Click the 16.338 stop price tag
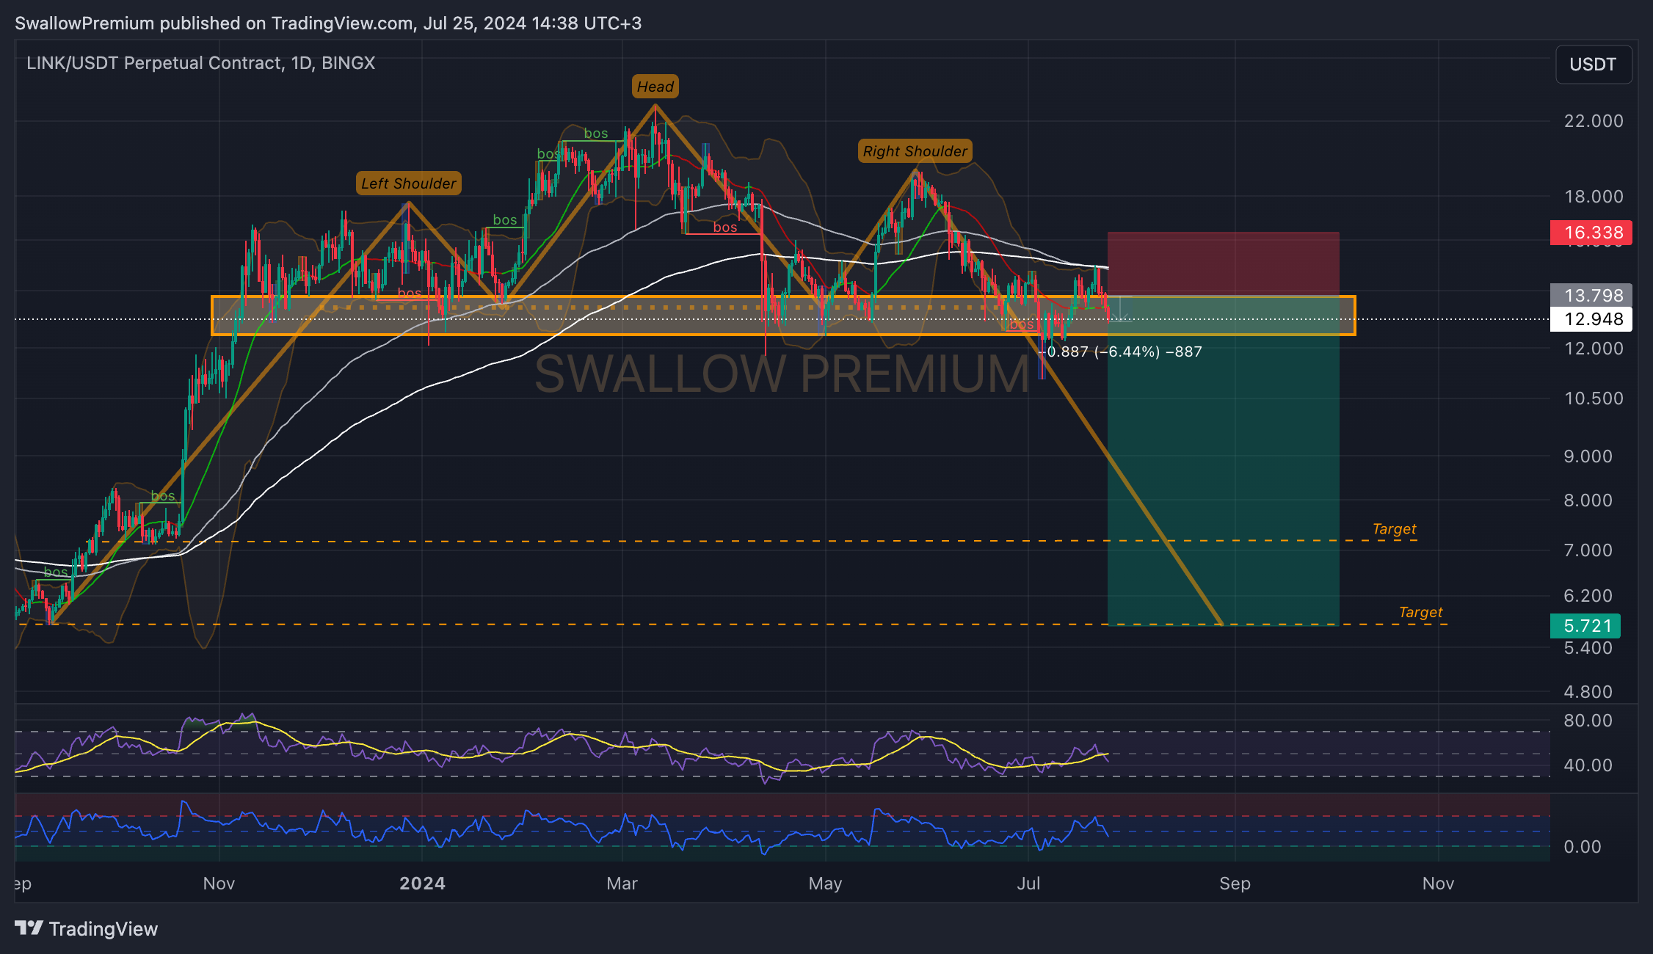 [1591, 233]
